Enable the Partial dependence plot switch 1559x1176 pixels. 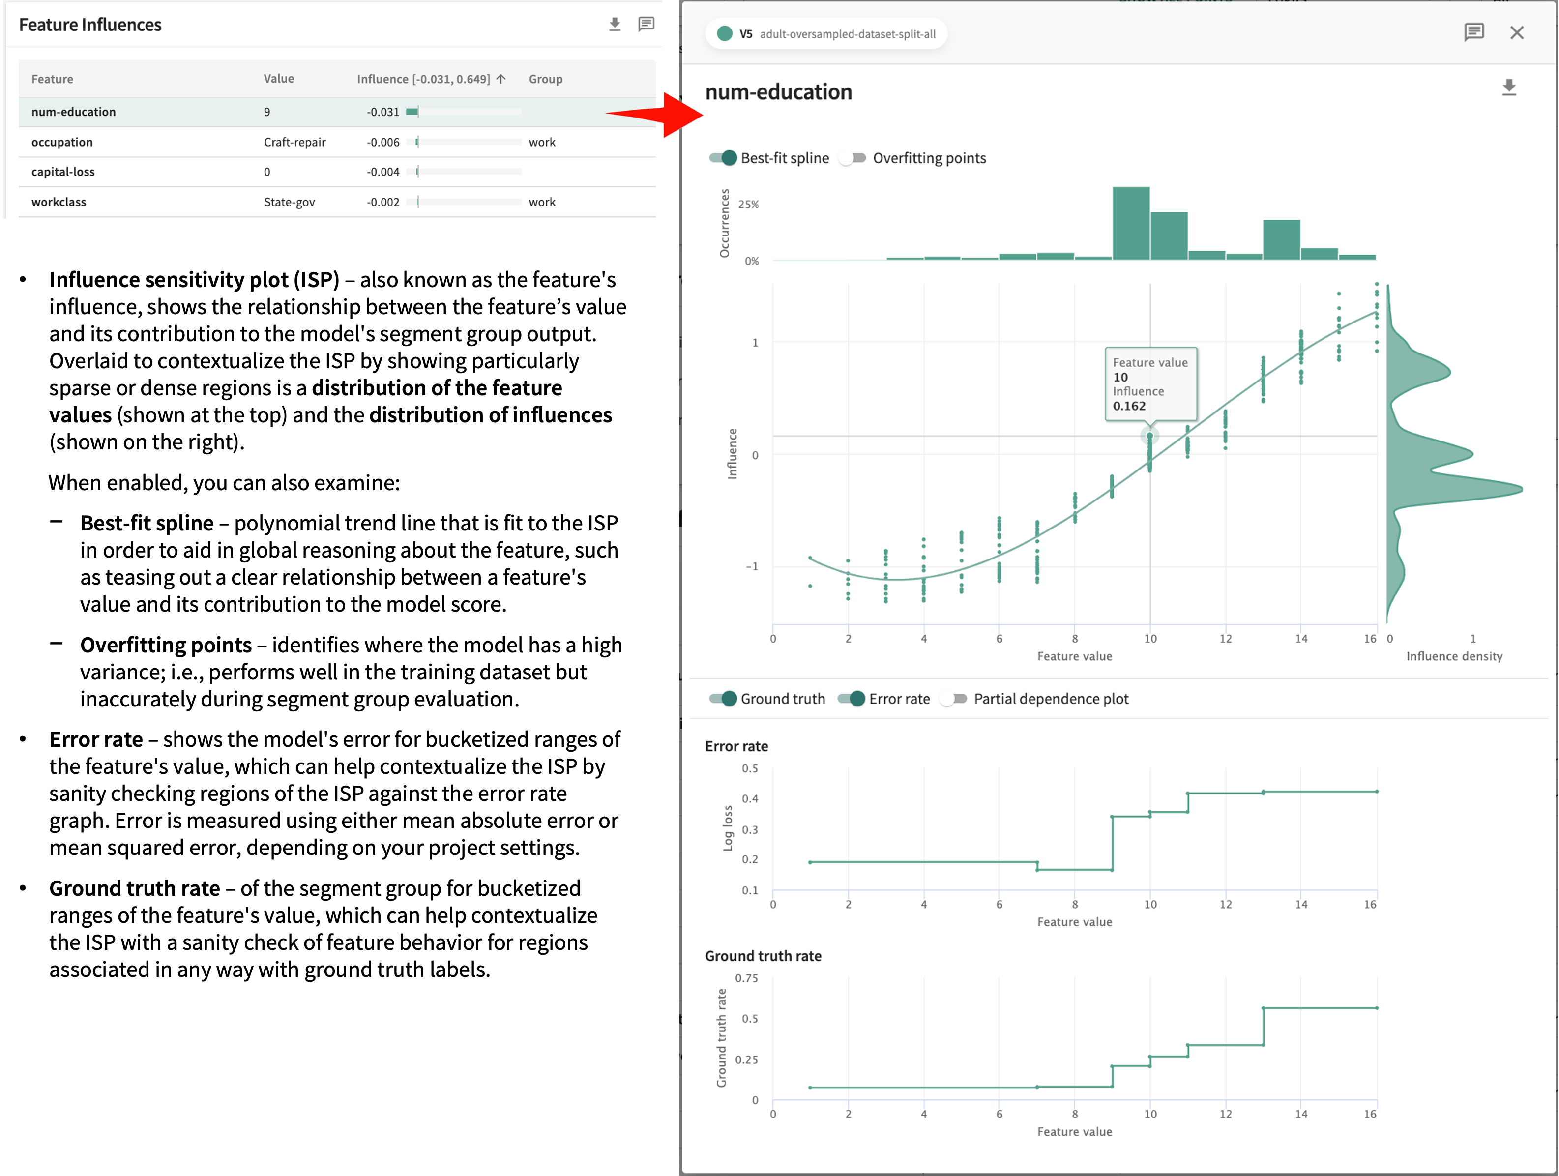coord(954,698)
